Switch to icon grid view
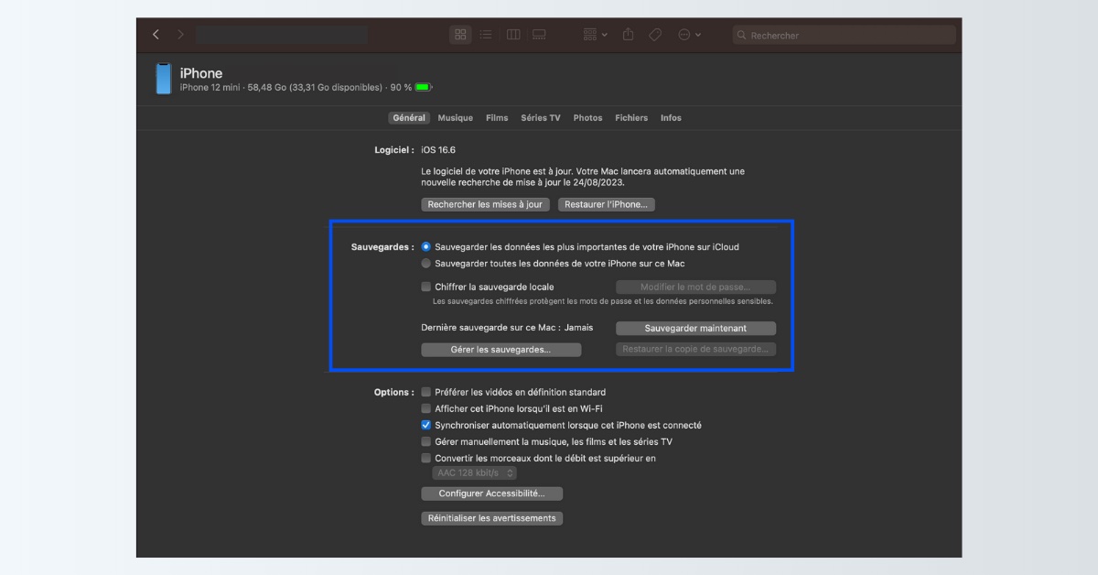Viewport: 1098px width, 575px height. coord(460,35)
